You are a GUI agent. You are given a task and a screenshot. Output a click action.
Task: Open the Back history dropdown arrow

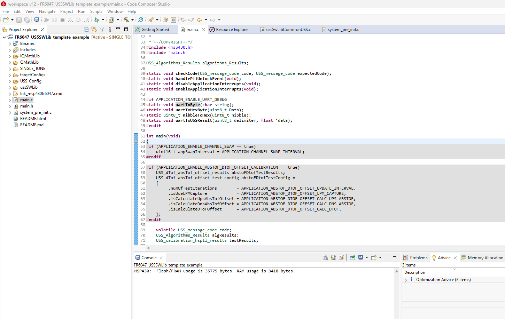point(206,20)
